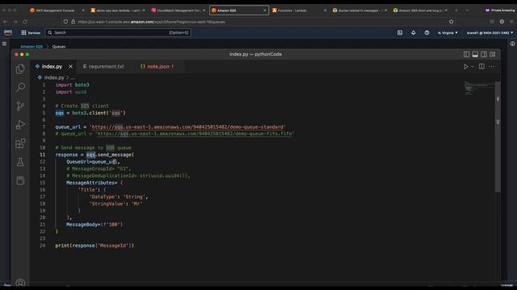Click the 'import boto3' line
The height and width of the screenshot is (290, 517).
[x=72, y=85]
